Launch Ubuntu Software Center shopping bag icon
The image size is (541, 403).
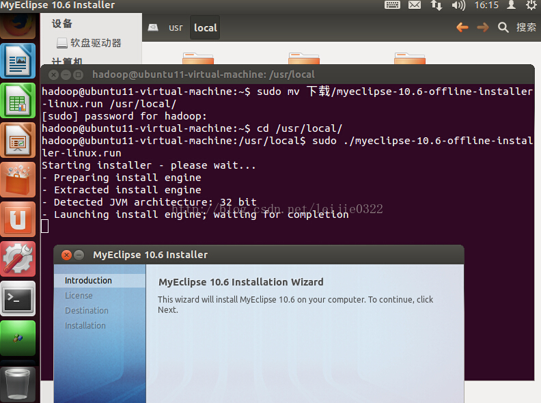18,180
